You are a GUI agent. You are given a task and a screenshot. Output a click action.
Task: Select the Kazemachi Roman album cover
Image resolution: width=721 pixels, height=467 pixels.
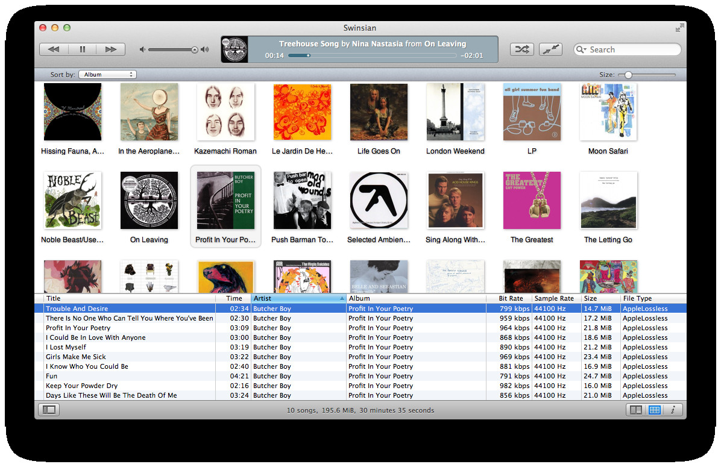[225, 111]
